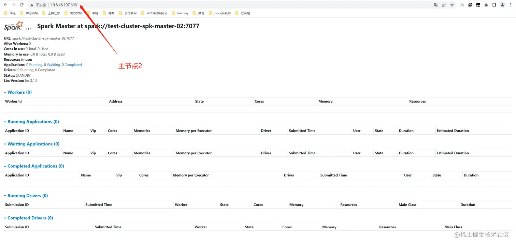Click the translate page icon
This screenshot has width=516, height=245.
click(x=436, y=5)
